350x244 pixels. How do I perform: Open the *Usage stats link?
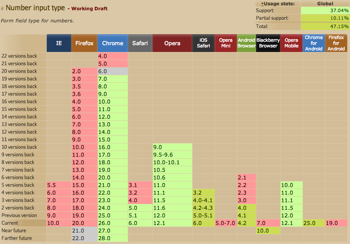(x=278, y=3)
